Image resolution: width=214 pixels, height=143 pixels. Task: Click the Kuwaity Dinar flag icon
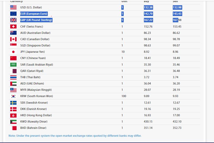pyautogui.click(x=13, y=121)
